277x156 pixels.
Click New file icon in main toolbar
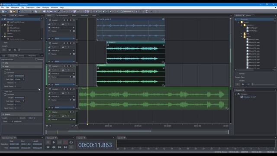pos(3,12)
